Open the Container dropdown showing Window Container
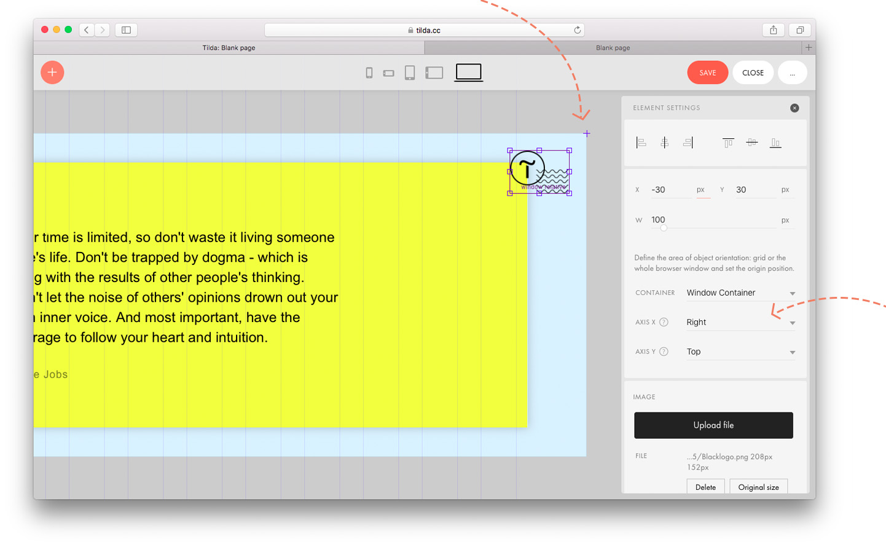Viewport: 886px width, 547px height. click(741, 293)
